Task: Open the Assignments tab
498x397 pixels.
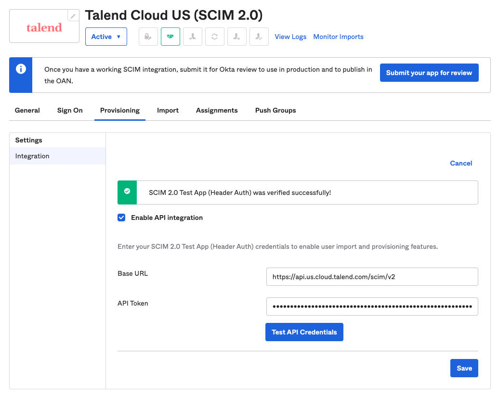Action: 217,110
